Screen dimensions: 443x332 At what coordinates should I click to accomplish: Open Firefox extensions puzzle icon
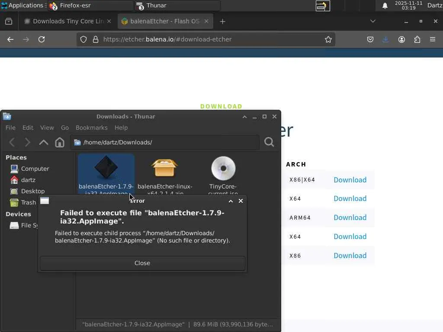(x=417, y=39)
